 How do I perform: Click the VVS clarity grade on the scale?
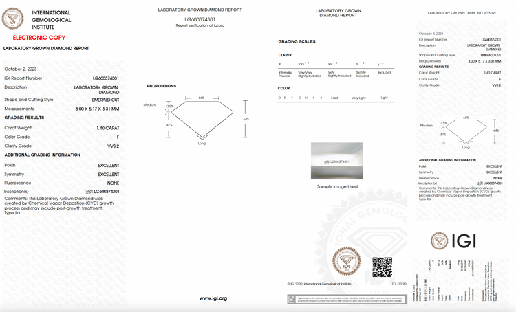(303, 63)
